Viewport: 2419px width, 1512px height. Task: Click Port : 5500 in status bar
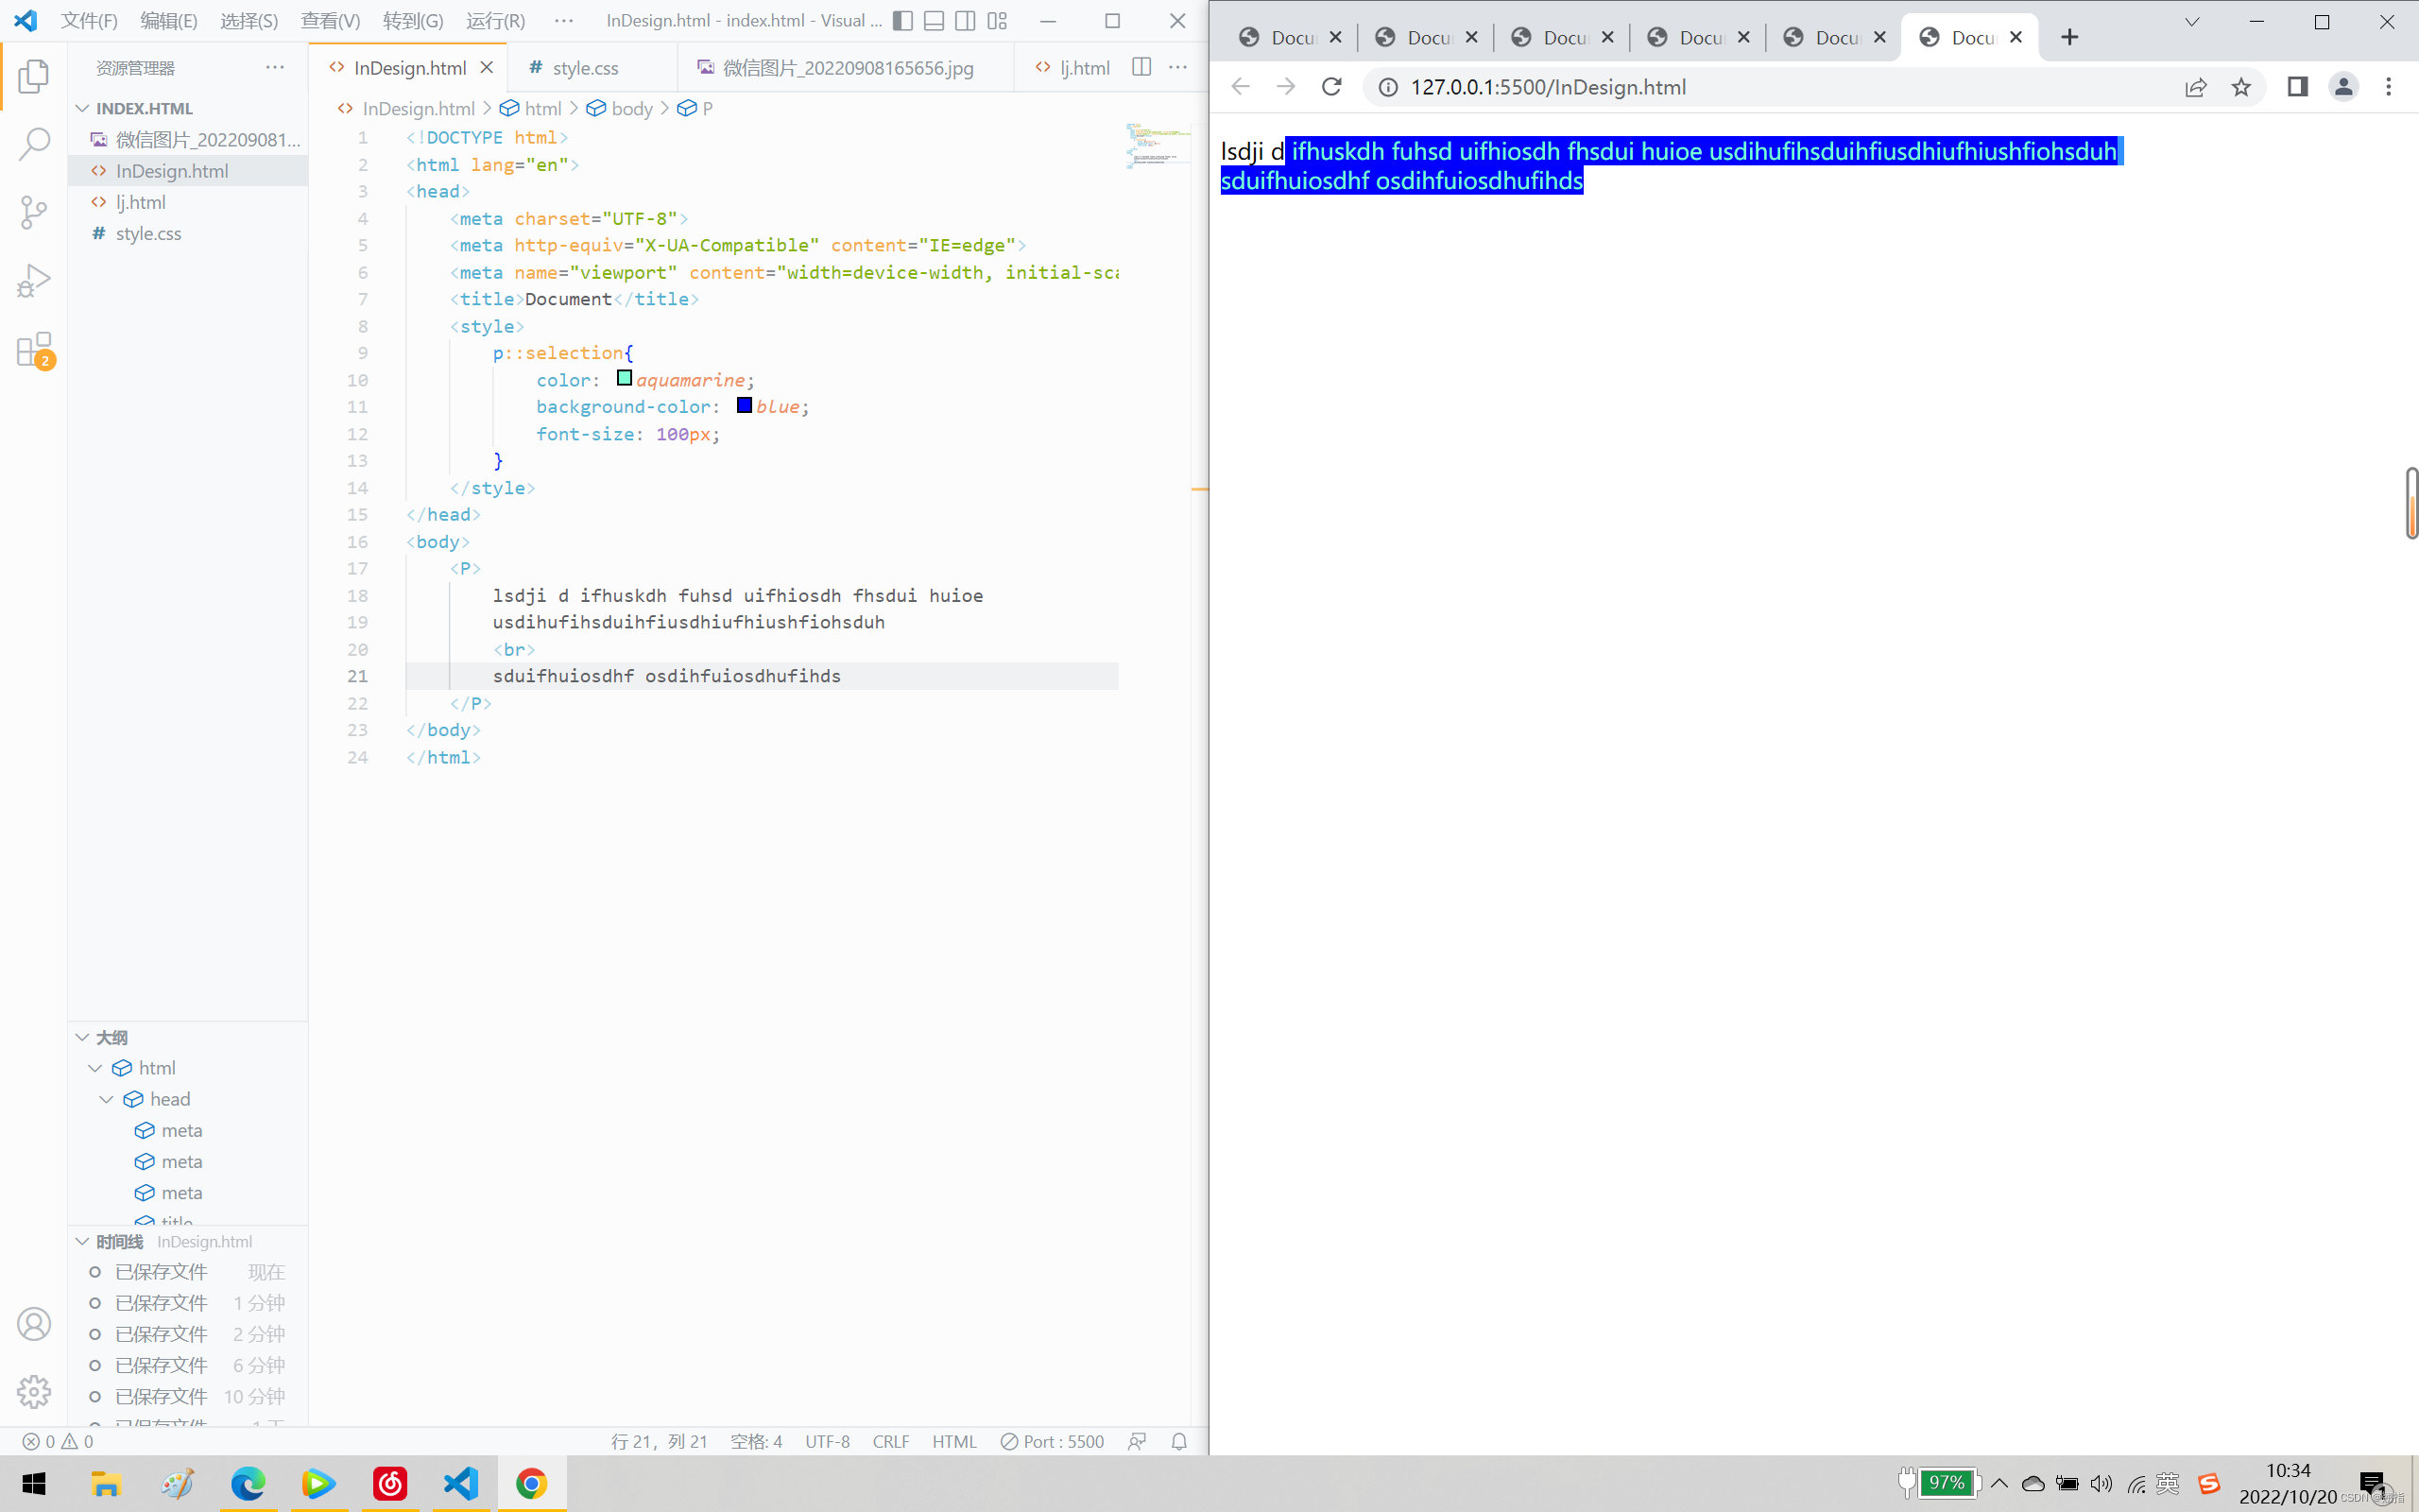point(1053,1441)
